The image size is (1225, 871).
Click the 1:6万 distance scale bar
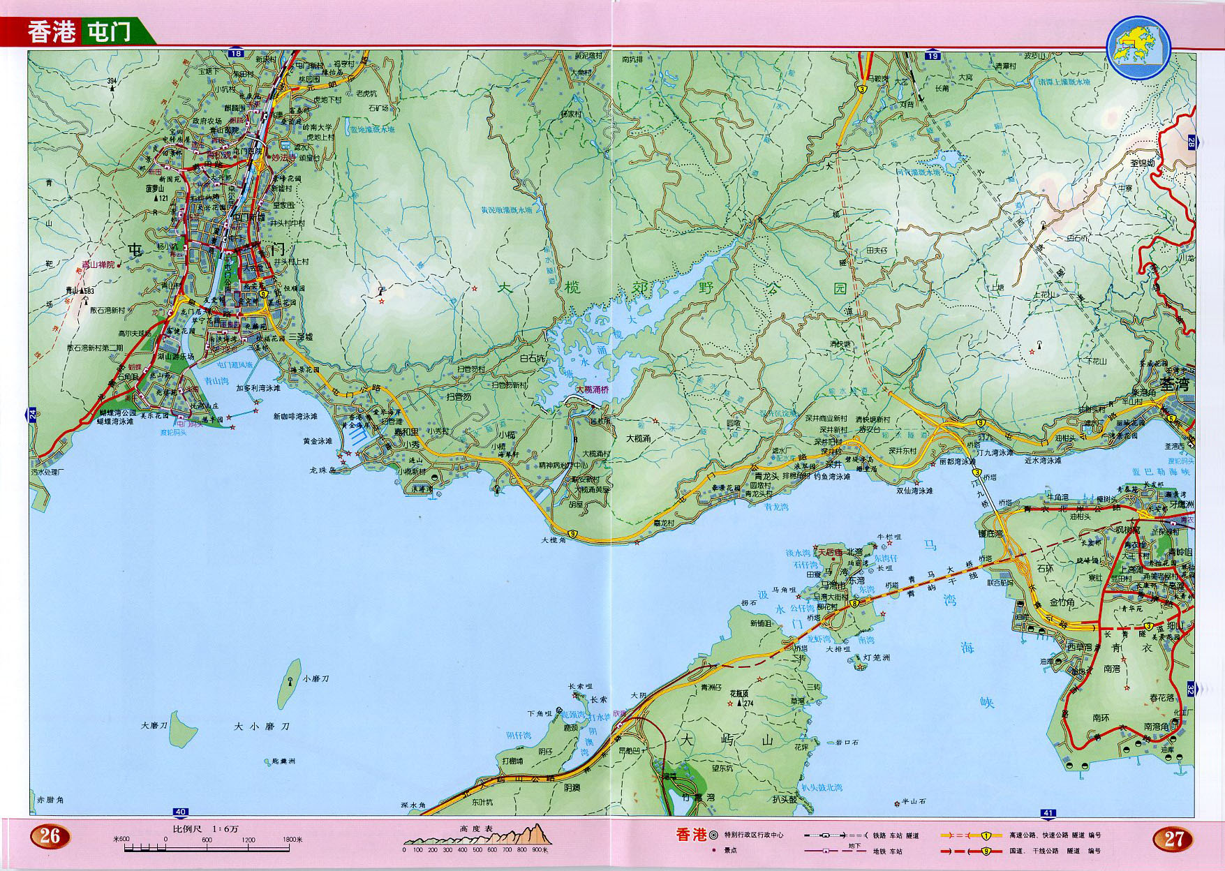pos(207,848)
